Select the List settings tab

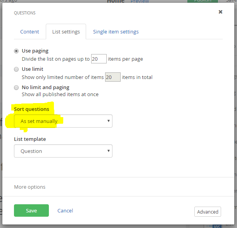[66, 32]
